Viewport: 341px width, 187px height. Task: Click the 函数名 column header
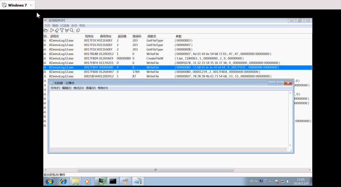tap(152, 36)
